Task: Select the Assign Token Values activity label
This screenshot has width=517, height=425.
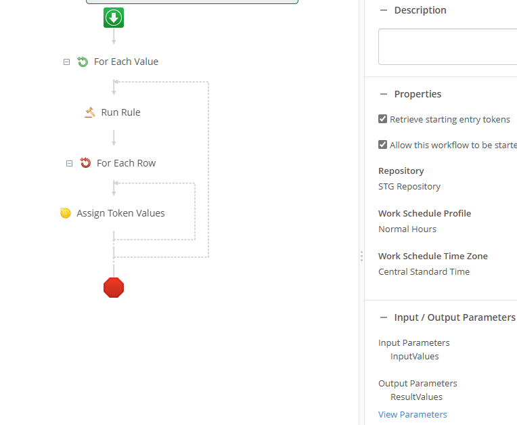Action: 120,213
